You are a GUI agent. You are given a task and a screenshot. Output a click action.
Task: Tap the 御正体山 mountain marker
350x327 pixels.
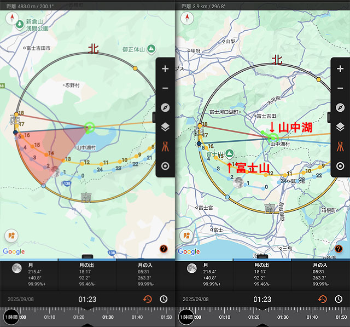[151, 49]
